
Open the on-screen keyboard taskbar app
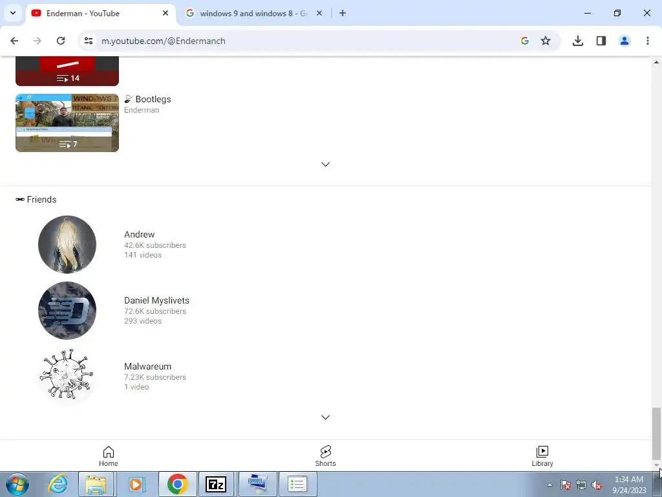pos(257,484)
